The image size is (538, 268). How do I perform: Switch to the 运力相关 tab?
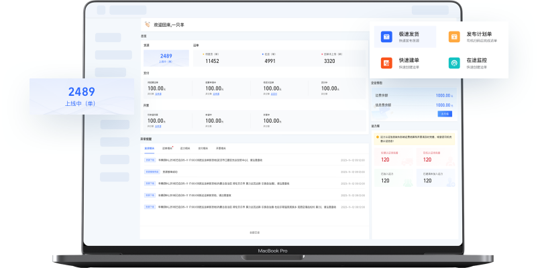185,148
